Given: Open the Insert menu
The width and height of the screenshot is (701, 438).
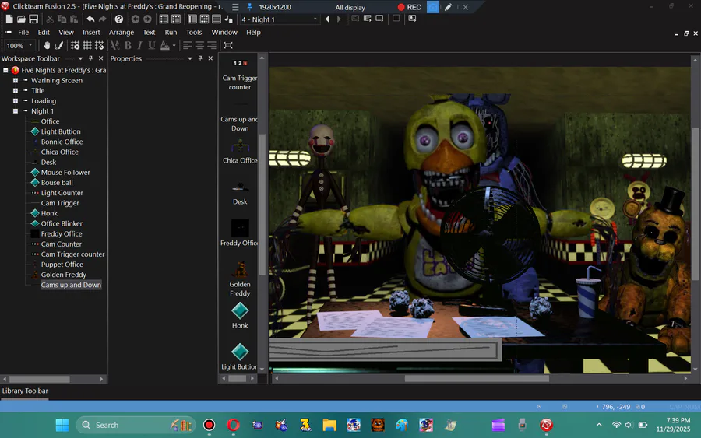Looking at the screenshot, I should click(x=91, y=32).
